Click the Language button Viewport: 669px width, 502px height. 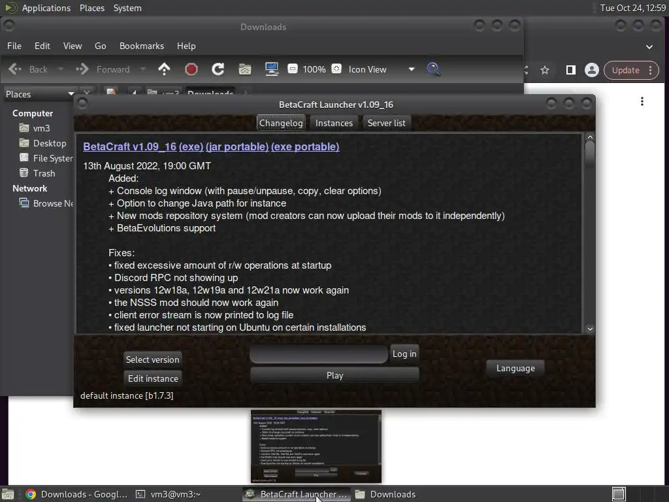point(515,368)
